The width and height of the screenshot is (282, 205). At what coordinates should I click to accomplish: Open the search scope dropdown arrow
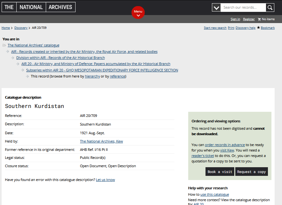tap(216, 8)
